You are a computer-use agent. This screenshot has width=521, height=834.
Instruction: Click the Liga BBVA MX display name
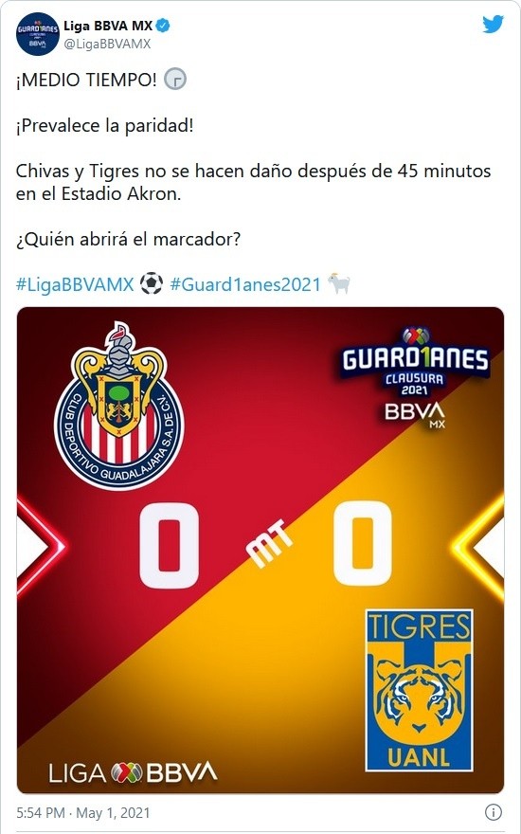[108, 25]
